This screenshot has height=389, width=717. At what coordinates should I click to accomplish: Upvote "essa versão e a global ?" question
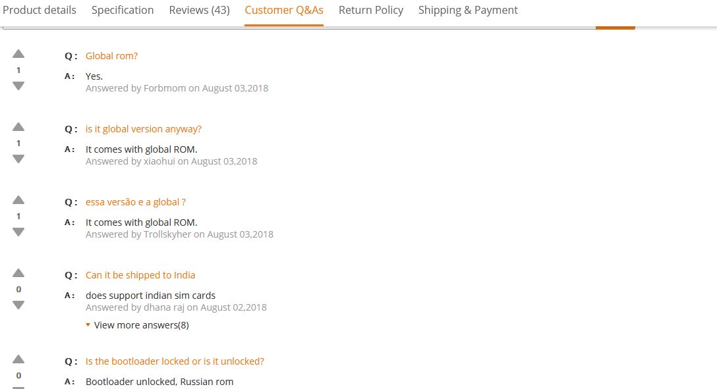tap(18, 200)
